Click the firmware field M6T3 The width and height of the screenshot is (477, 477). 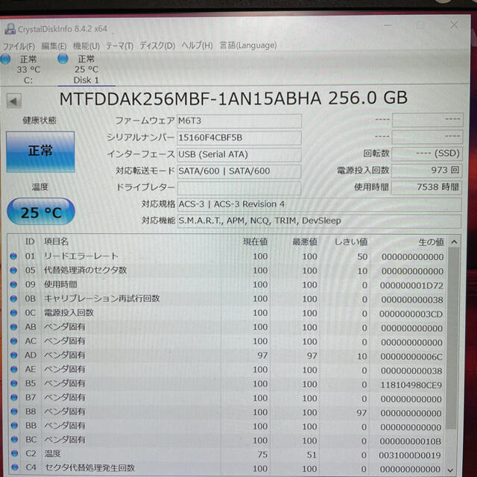click(x=239, y=121)
